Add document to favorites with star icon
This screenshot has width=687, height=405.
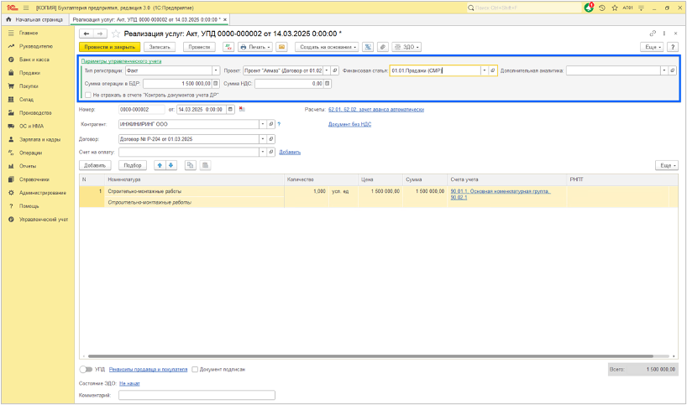point(116,34)
